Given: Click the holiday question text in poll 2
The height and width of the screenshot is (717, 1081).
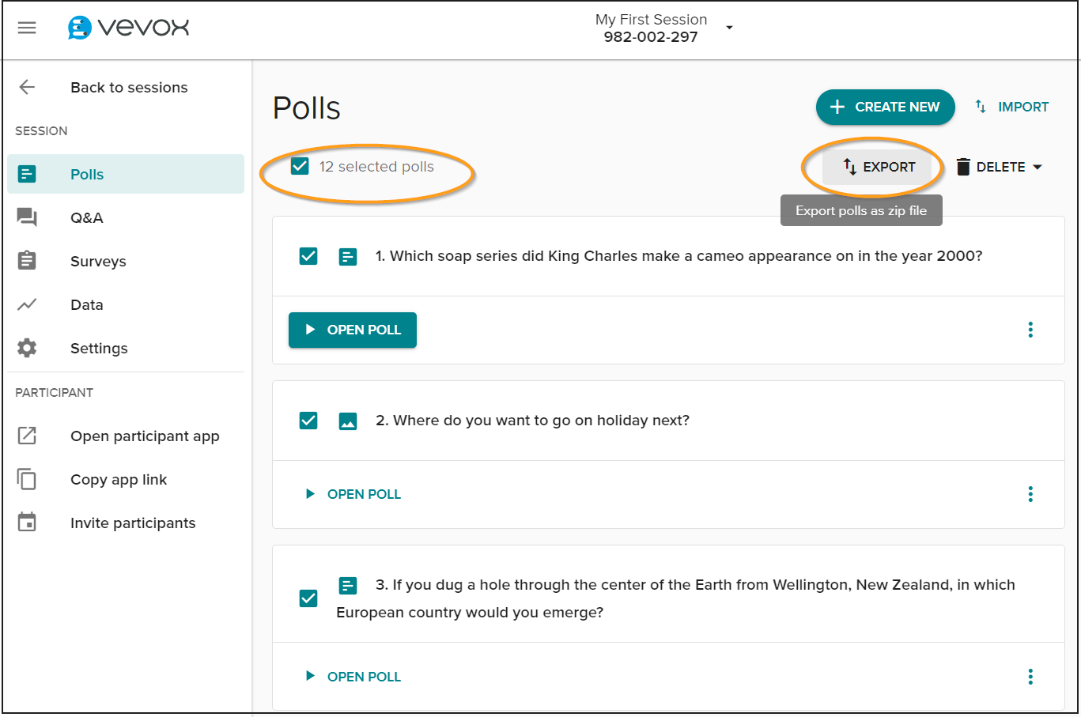Looking at the screenshot, I should click(x=532, y=421).
